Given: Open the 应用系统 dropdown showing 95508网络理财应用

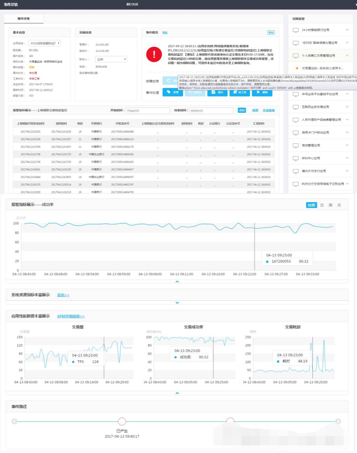Looking at the screenshot, I should 45,43.
